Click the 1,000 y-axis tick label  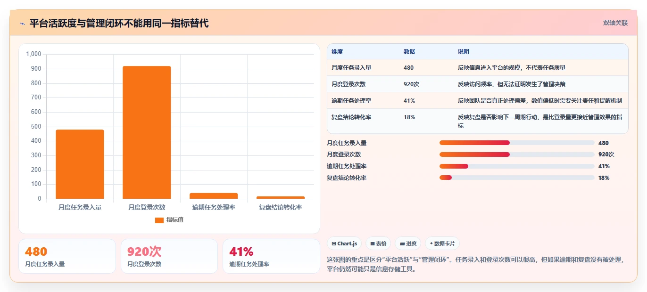[33, 54]
